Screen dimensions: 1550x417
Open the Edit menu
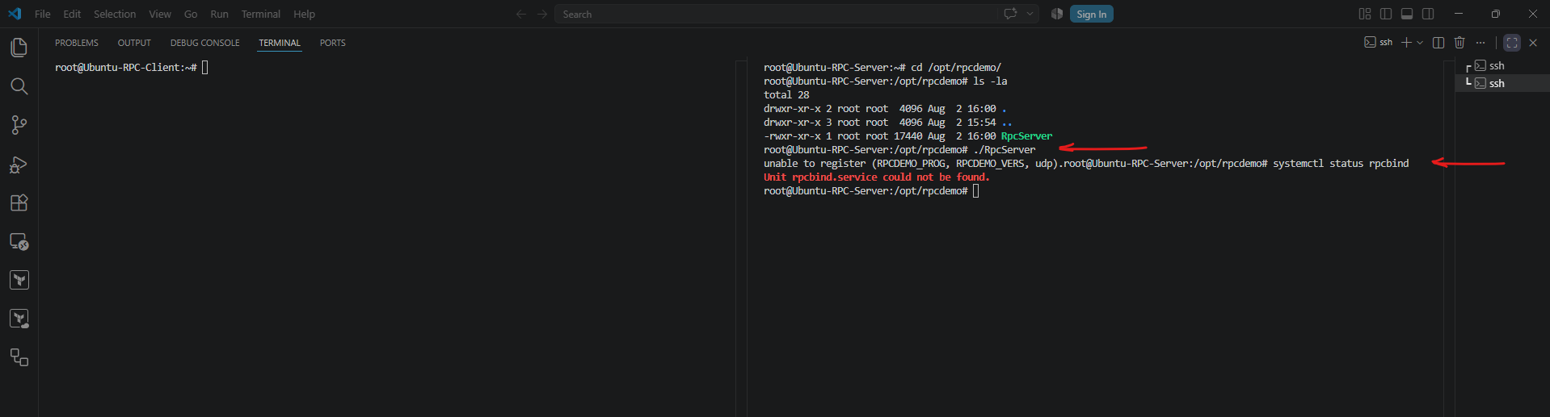(72, 14)
